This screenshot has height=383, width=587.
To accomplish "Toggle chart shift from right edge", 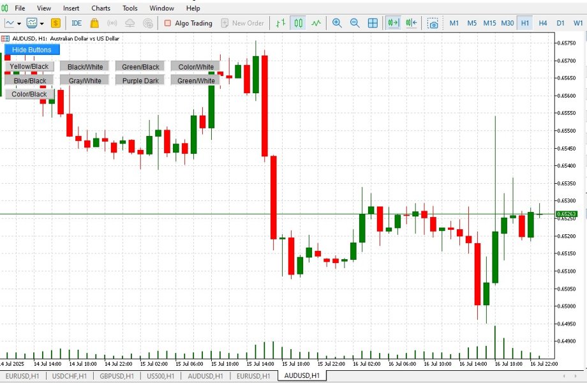I will (412, 23).
